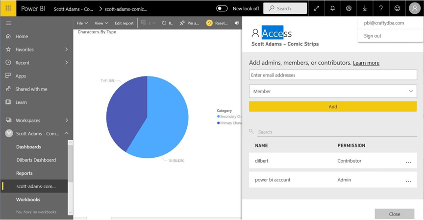Image resolution: width=424 pixels, height=220 pixels.
Task: Click the notifications bell icon
Action: [x=332, y=8]
